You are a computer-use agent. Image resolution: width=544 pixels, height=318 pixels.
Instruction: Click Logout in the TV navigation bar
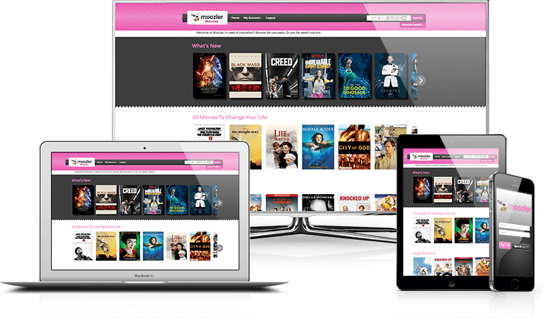(x=270, y=18)
